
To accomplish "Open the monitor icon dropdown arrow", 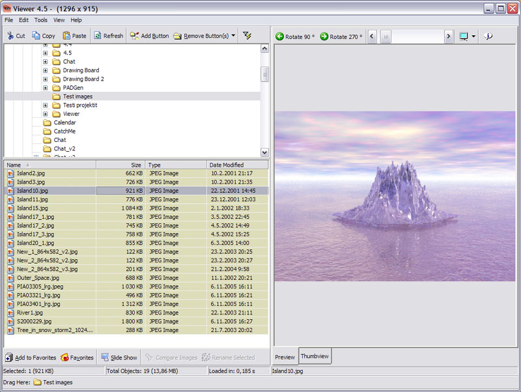I will 473,36.
